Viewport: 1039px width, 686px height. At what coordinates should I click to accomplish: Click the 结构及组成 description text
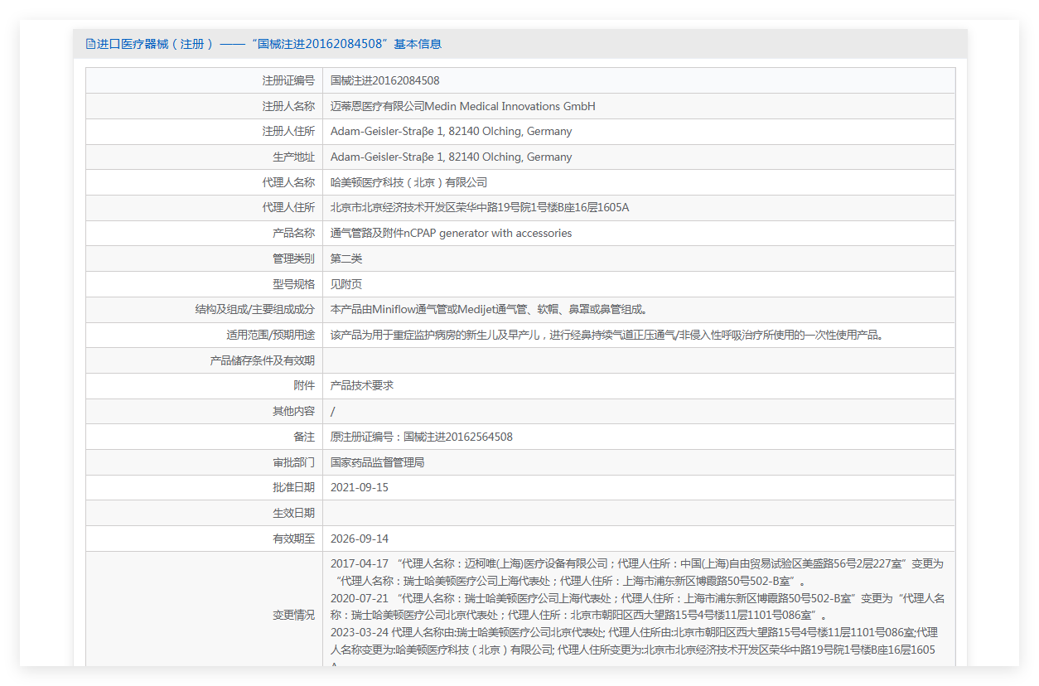coord(491,310)
